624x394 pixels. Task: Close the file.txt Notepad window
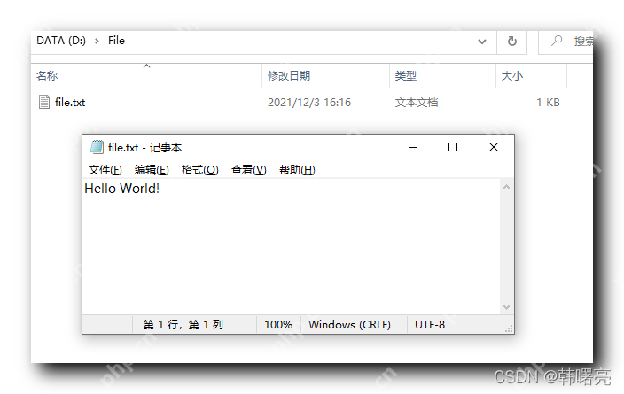click(x=494, y=147)
